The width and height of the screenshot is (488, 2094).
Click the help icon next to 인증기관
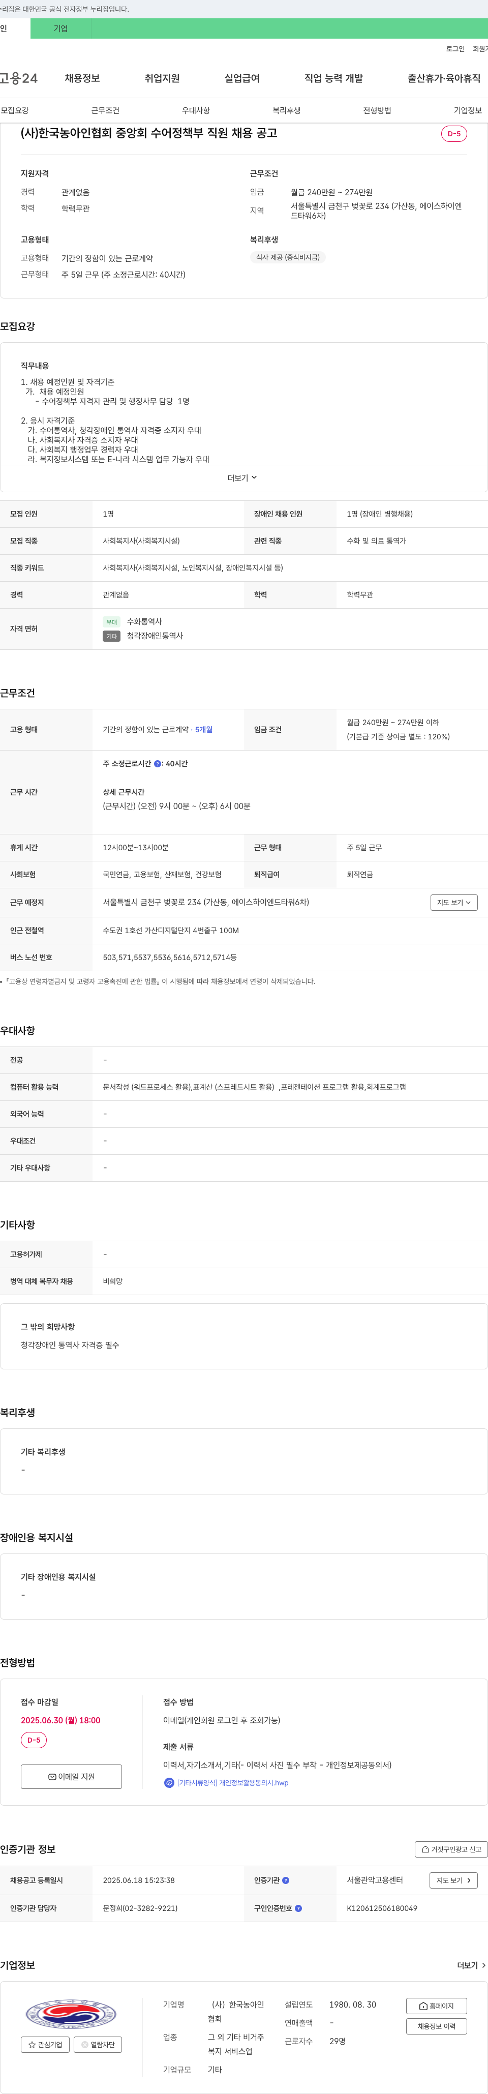(286, 1880)
